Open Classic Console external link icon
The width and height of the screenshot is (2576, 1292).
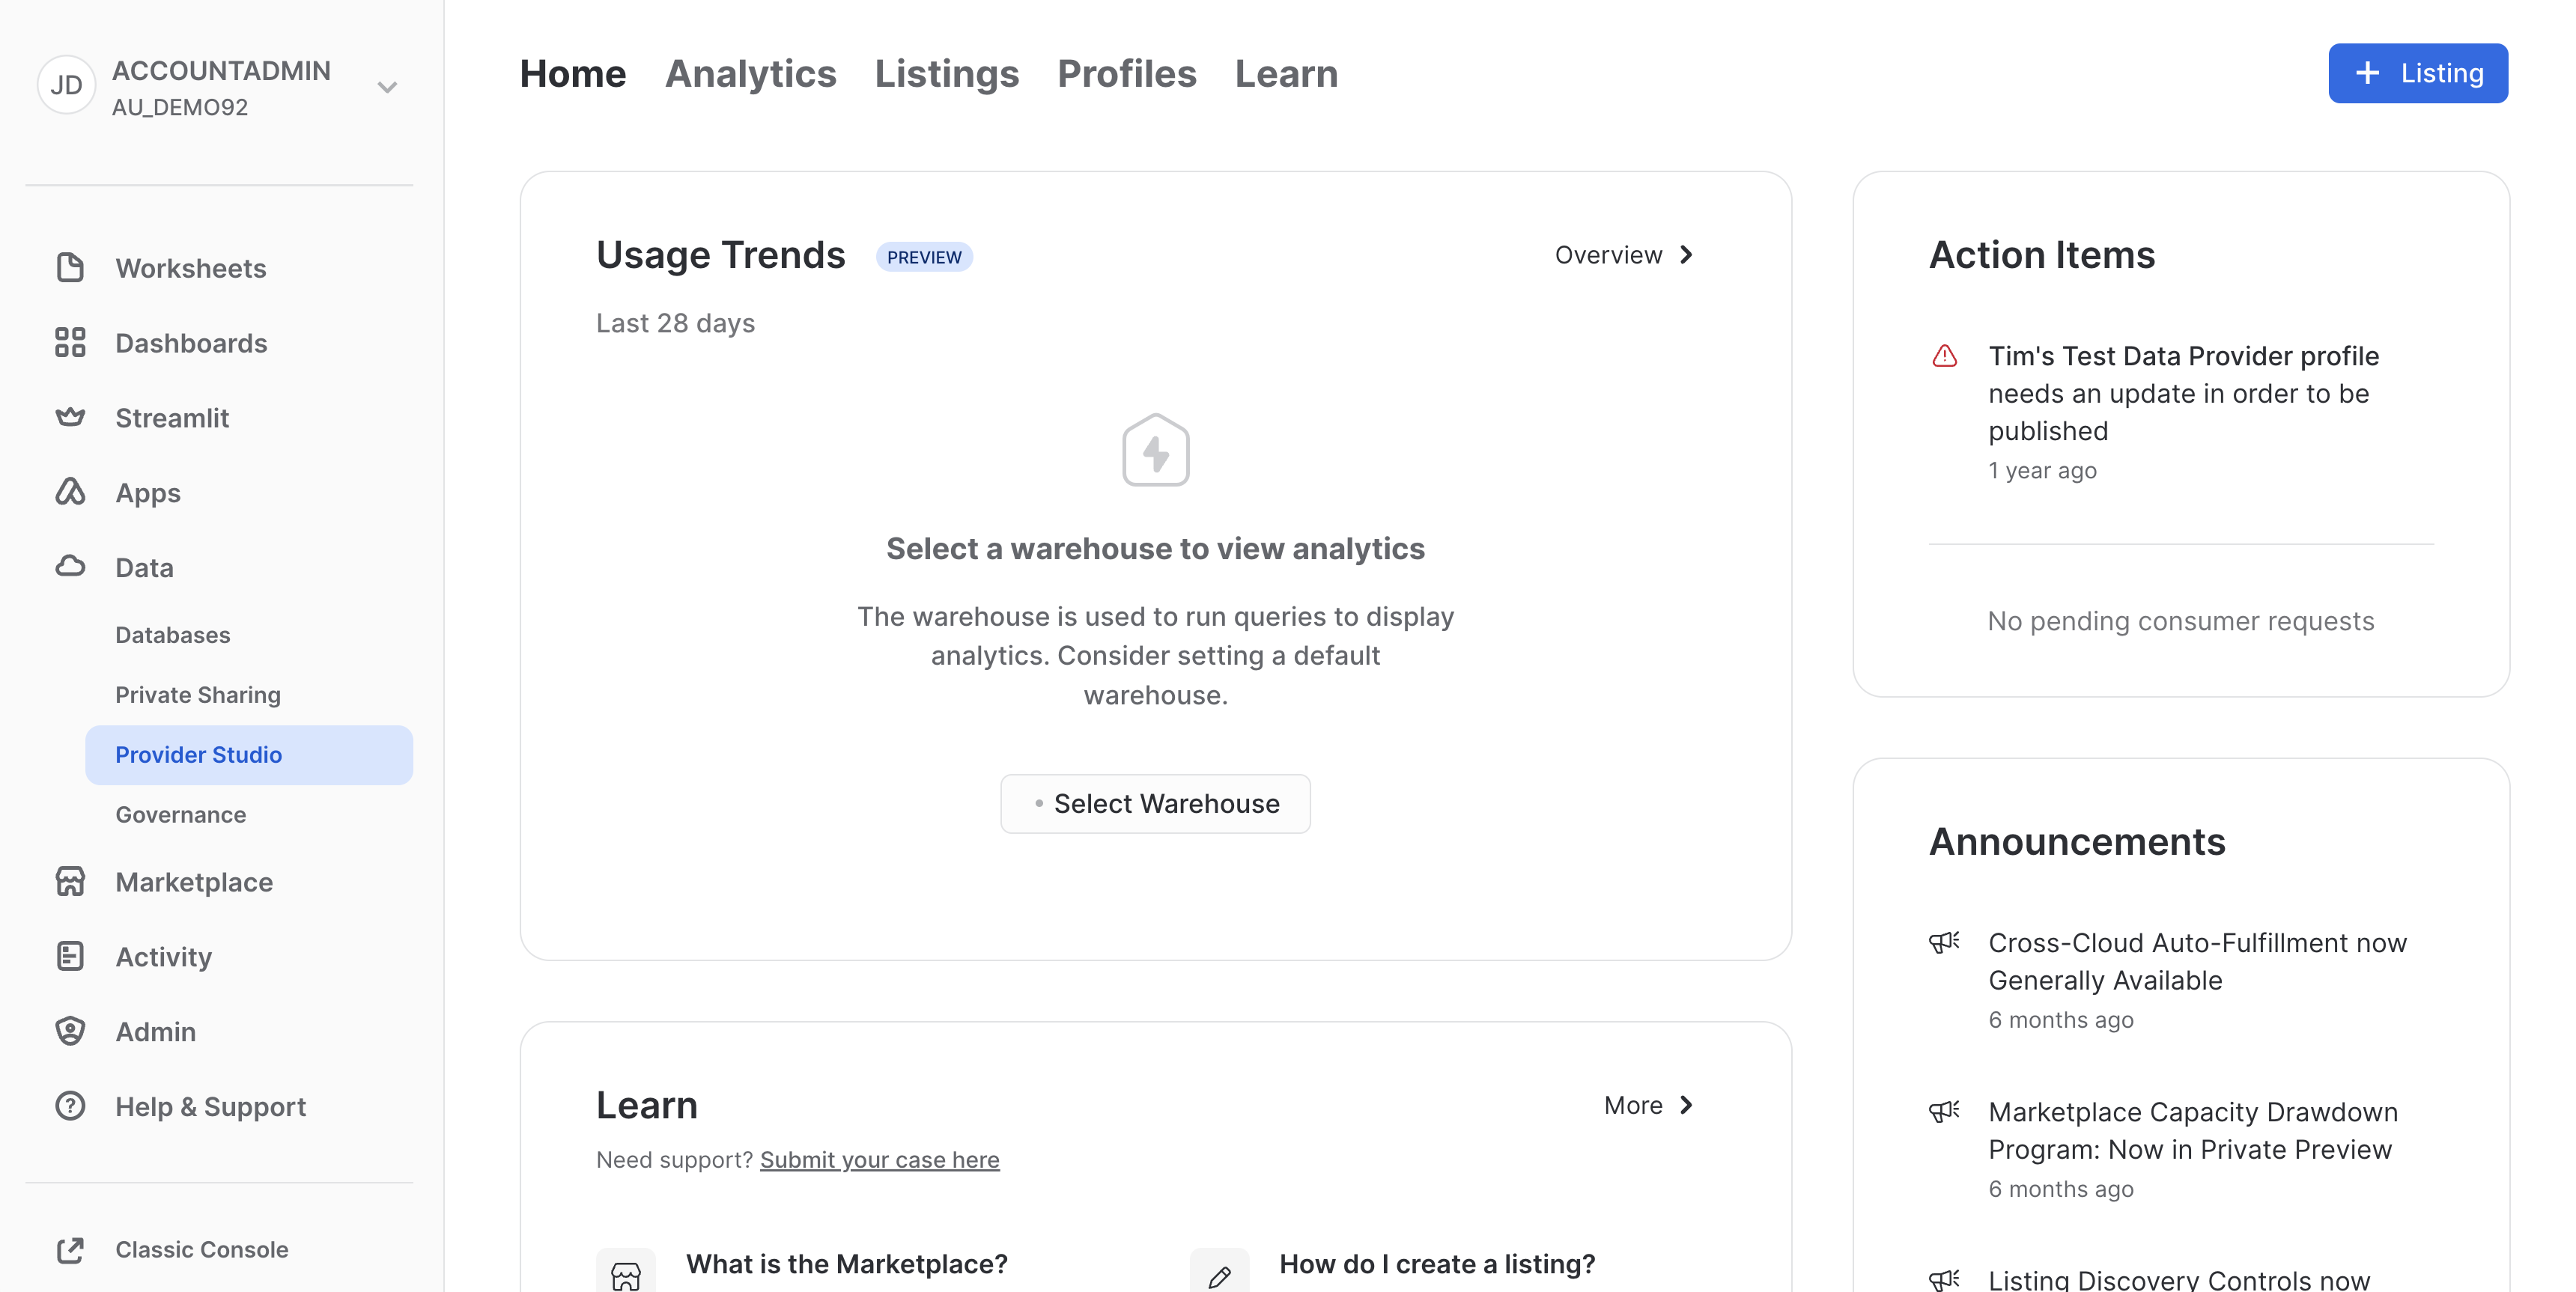point(70,1250)
